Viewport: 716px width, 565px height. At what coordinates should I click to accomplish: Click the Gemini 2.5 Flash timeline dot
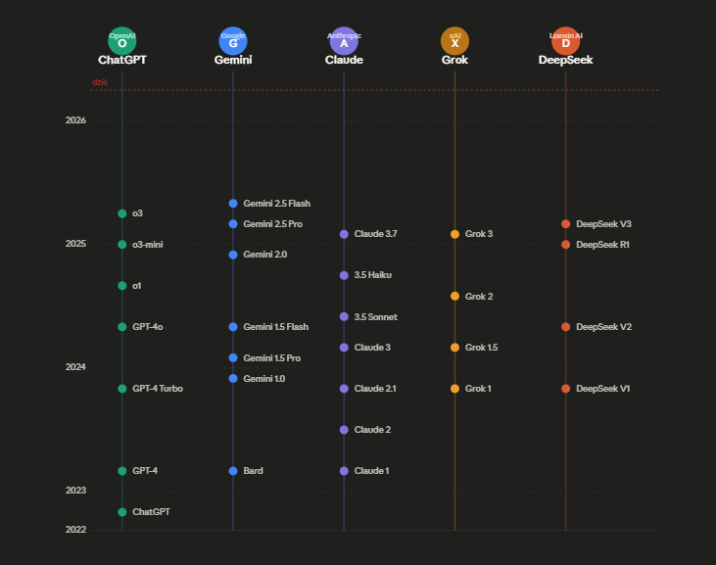[x=233, y=204]
